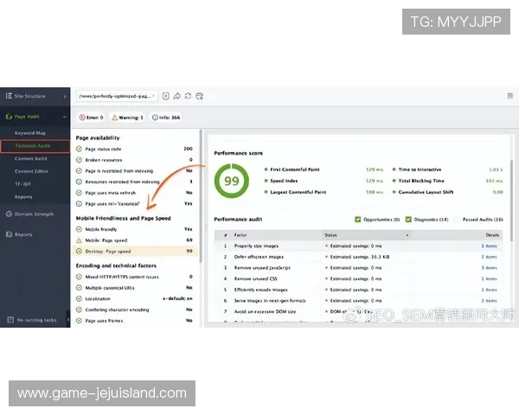The height and width of the screenshot is (415, 519).
Task: Click the rebuild page audit icon
Action: click(200, 96)
